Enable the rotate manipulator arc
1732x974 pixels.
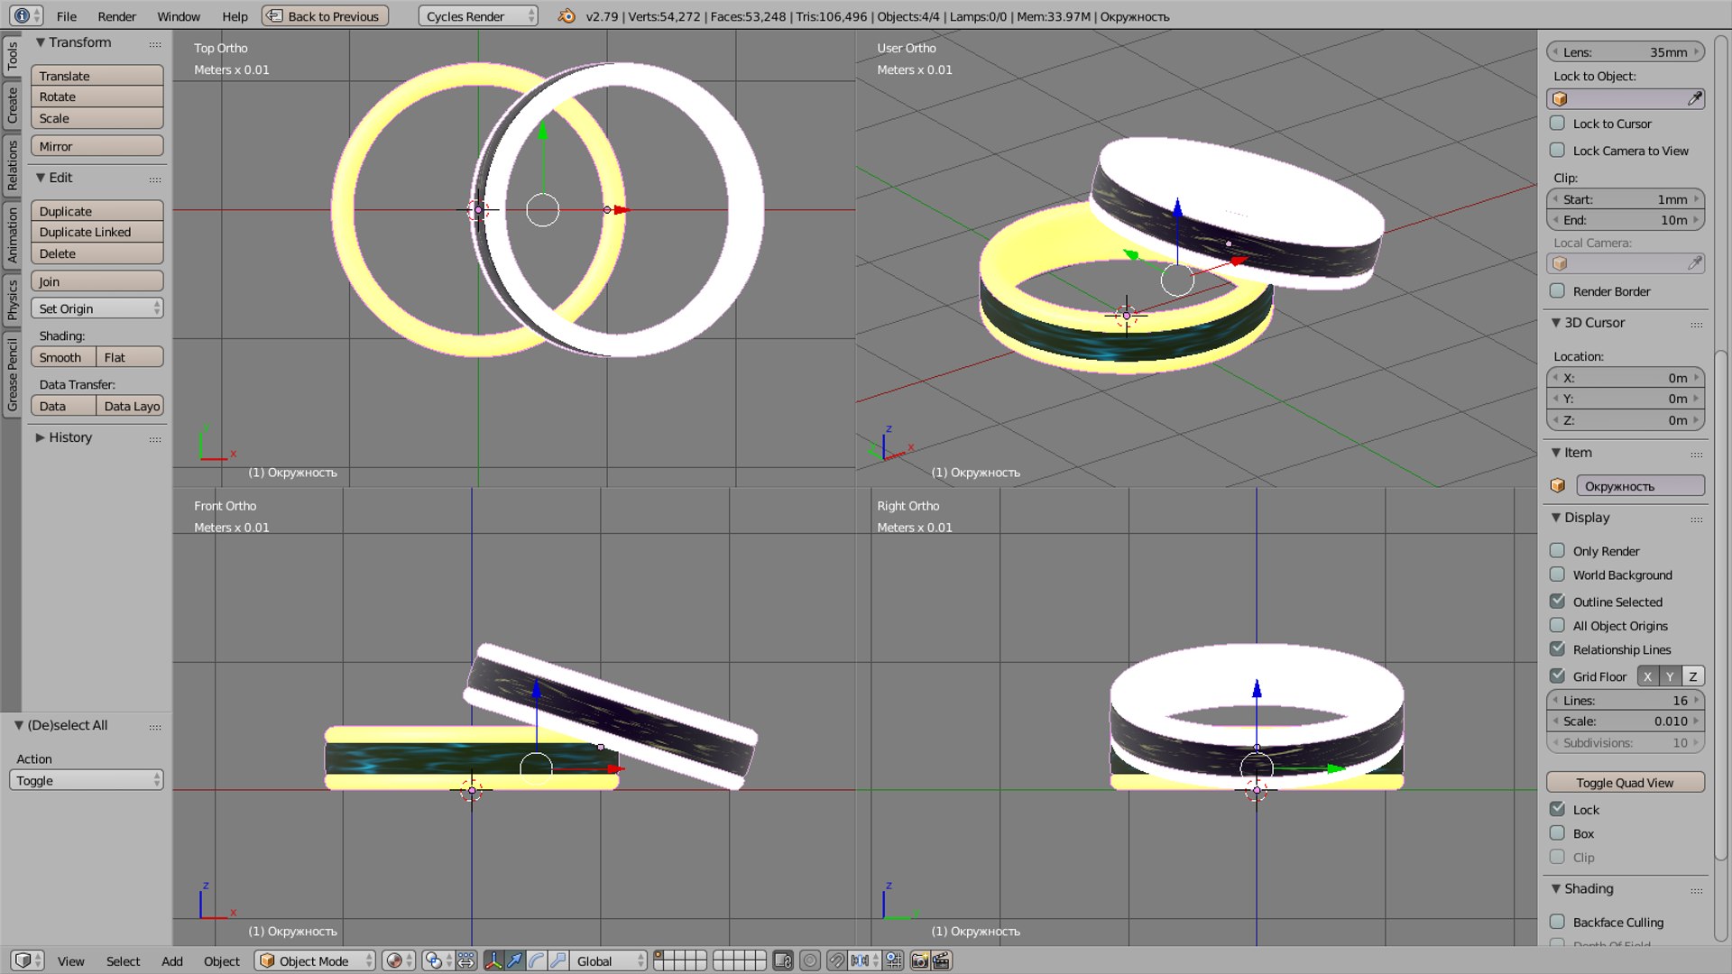pyautogui.click(x=537, y=960)
